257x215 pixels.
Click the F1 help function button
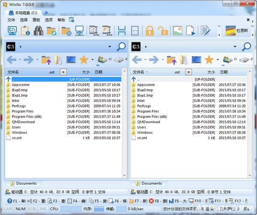tap(17, 201)
